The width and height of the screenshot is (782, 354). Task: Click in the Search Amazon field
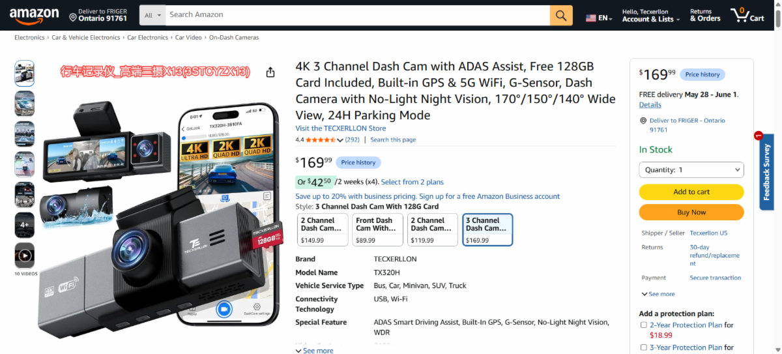click(x=357, y=15)
